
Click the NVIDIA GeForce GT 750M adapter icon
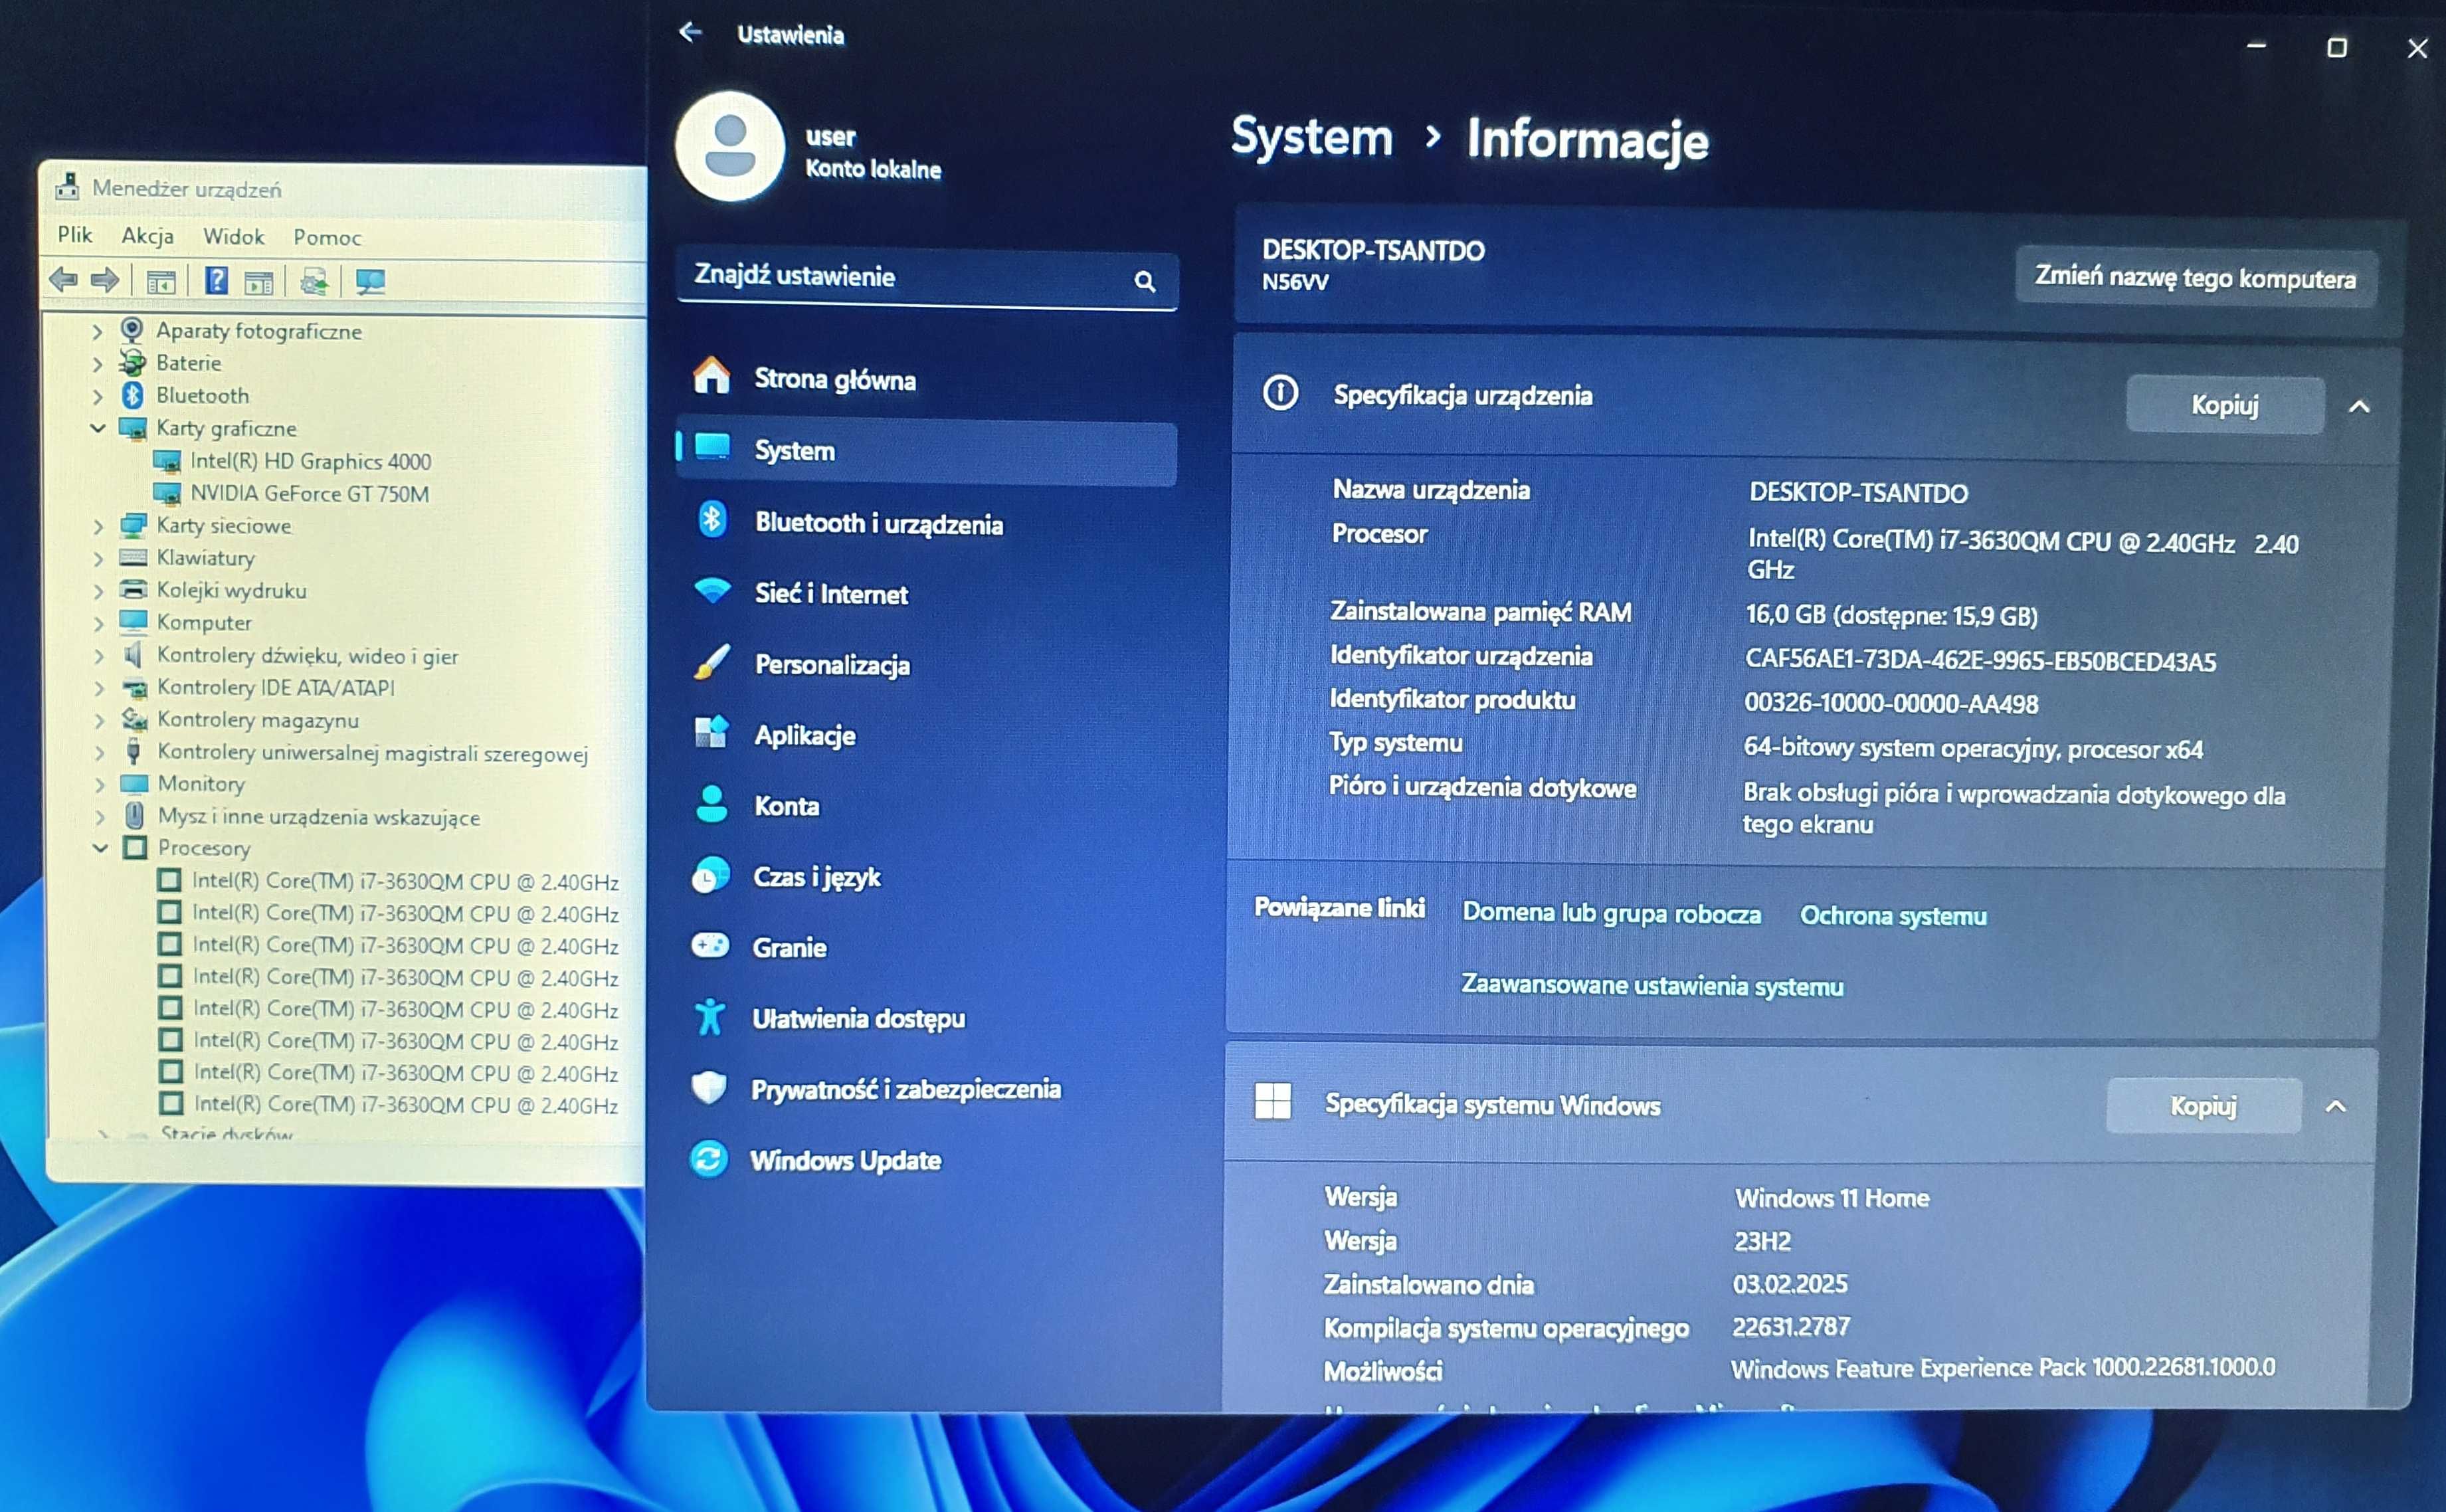[x=167, y=493]
